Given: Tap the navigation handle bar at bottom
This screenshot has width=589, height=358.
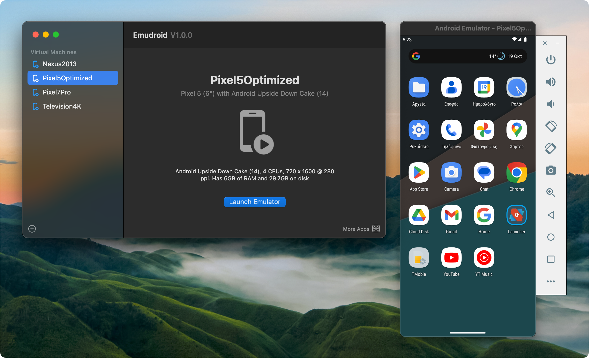Looking at the screenshot, I should 468,333.
